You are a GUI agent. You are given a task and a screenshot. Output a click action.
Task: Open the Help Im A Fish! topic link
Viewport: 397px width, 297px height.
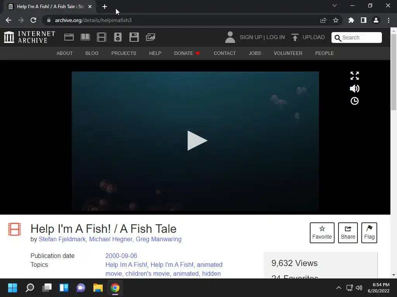[126, 265]
